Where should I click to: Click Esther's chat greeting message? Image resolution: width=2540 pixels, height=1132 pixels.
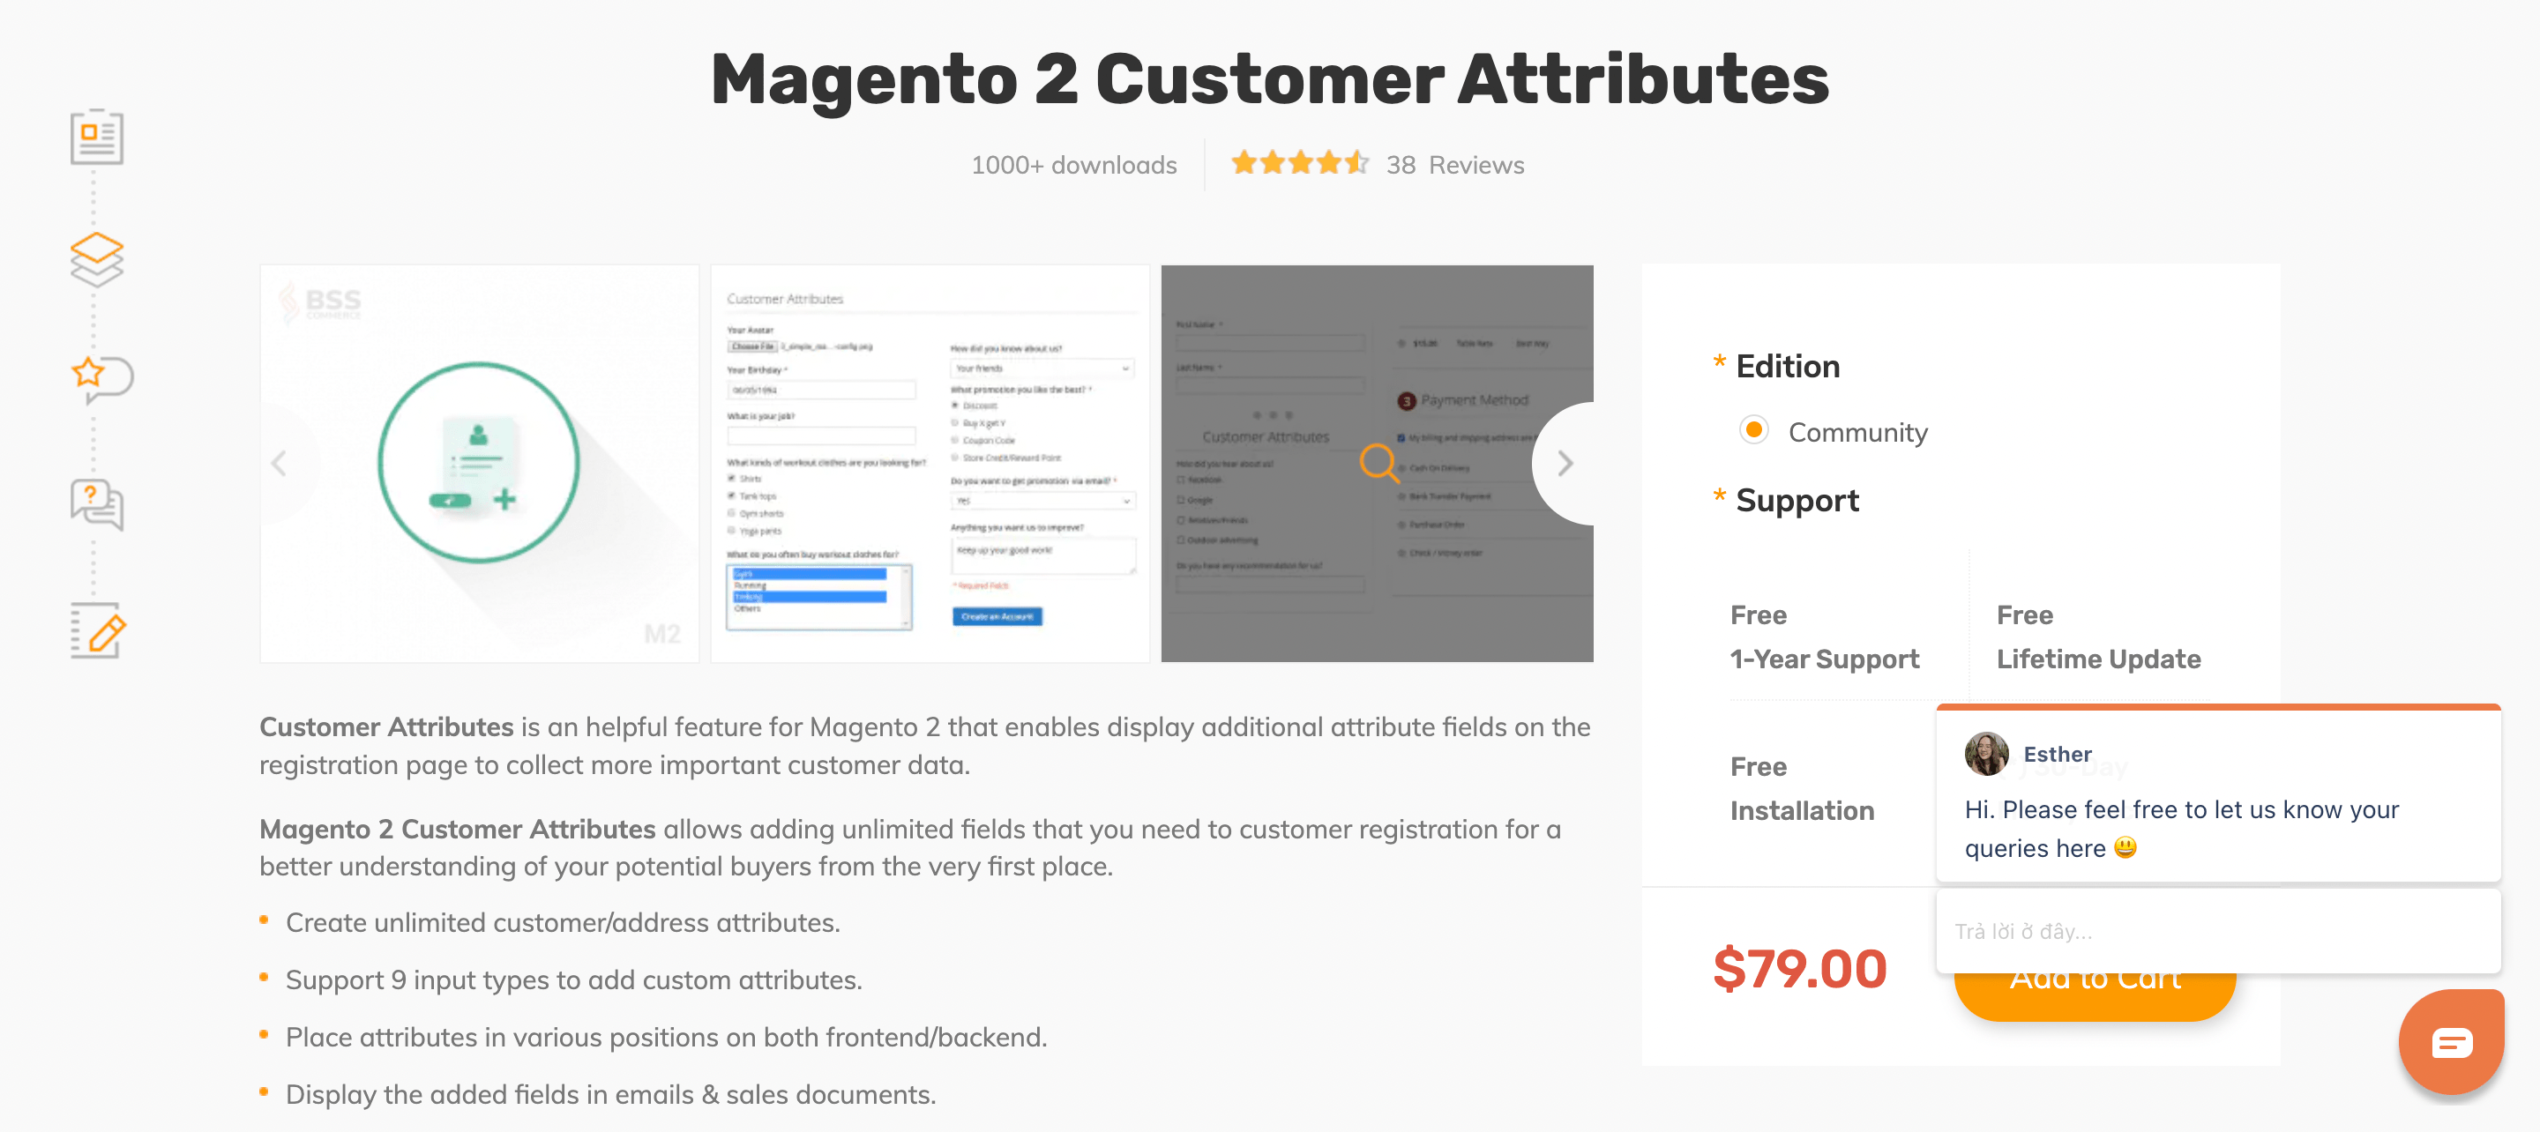2181,829
